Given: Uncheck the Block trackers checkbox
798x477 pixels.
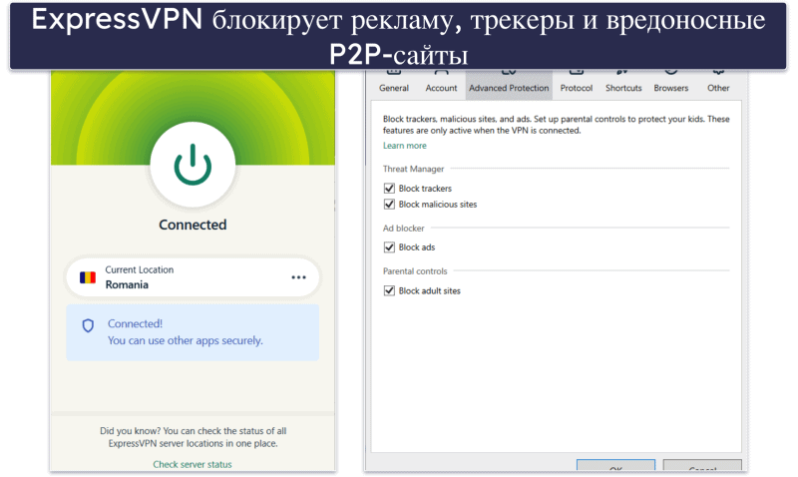Looking at the screenshot, I should click(389, 189).
